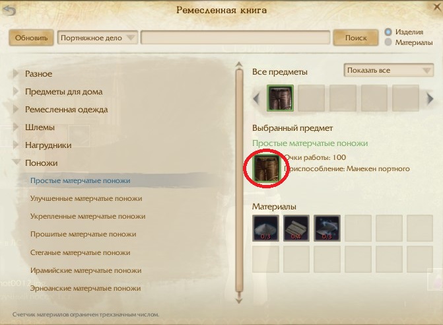This screenshot has width=443, height=325.
Task: Open the Портняжное дело profession dropdown
Action: (98, 38)
